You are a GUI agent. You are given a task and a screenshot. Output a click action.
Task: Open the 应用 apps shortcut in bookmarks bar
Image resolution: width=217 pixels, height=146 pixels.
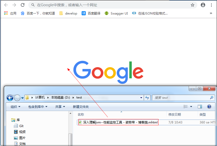pos(10,13)
